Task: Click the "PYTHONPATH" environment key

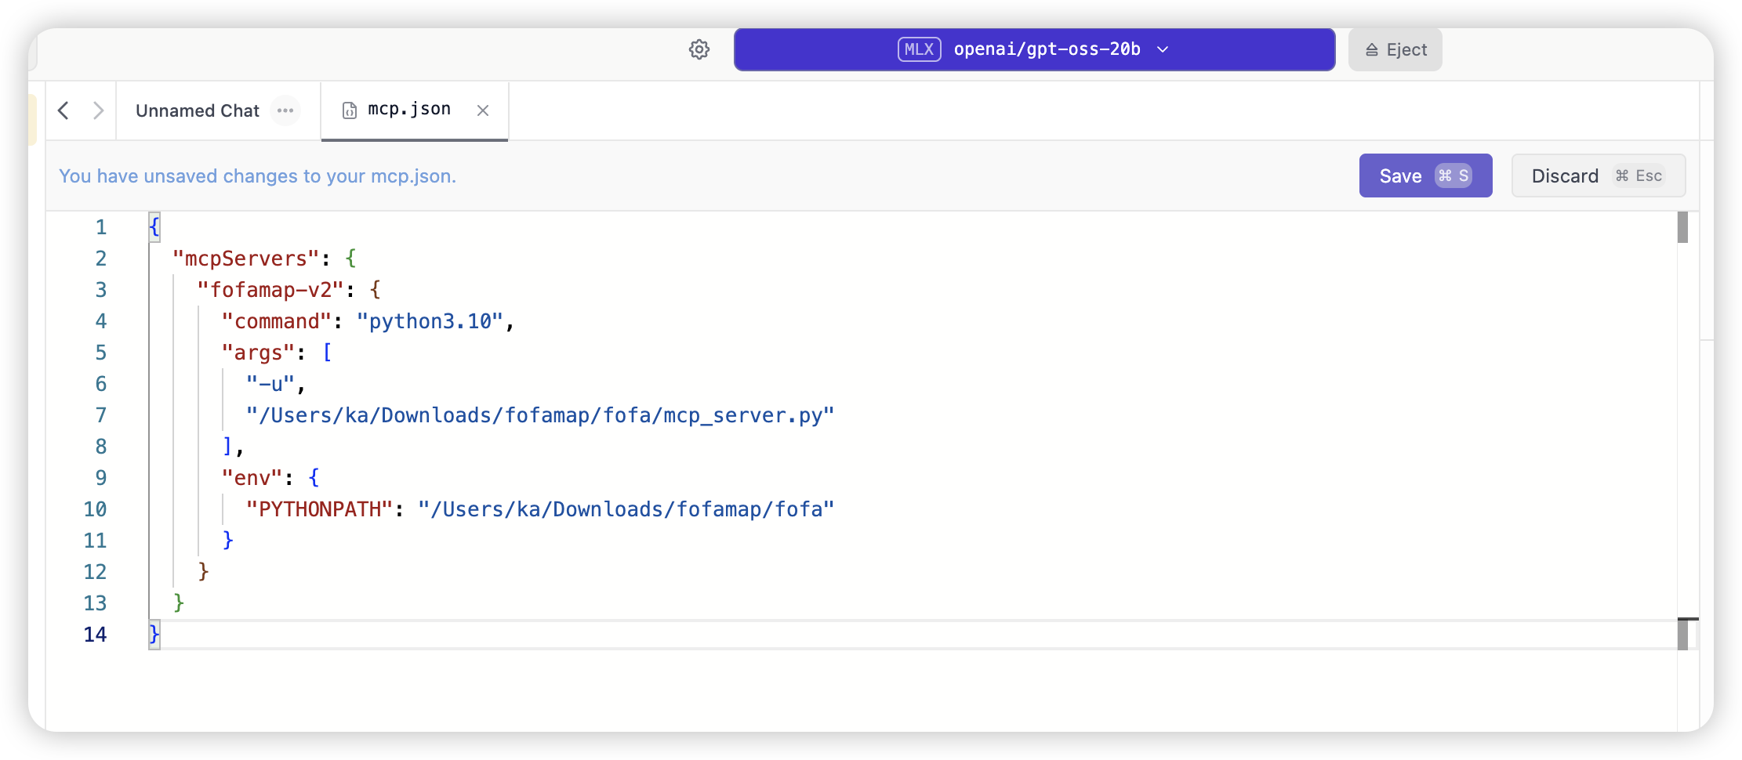Action: pos(318,509)
